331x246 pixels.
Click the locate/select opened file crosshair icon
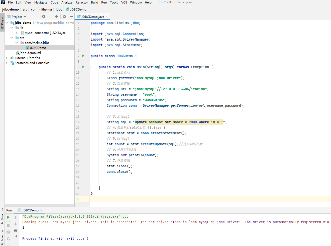click(43, 17)
